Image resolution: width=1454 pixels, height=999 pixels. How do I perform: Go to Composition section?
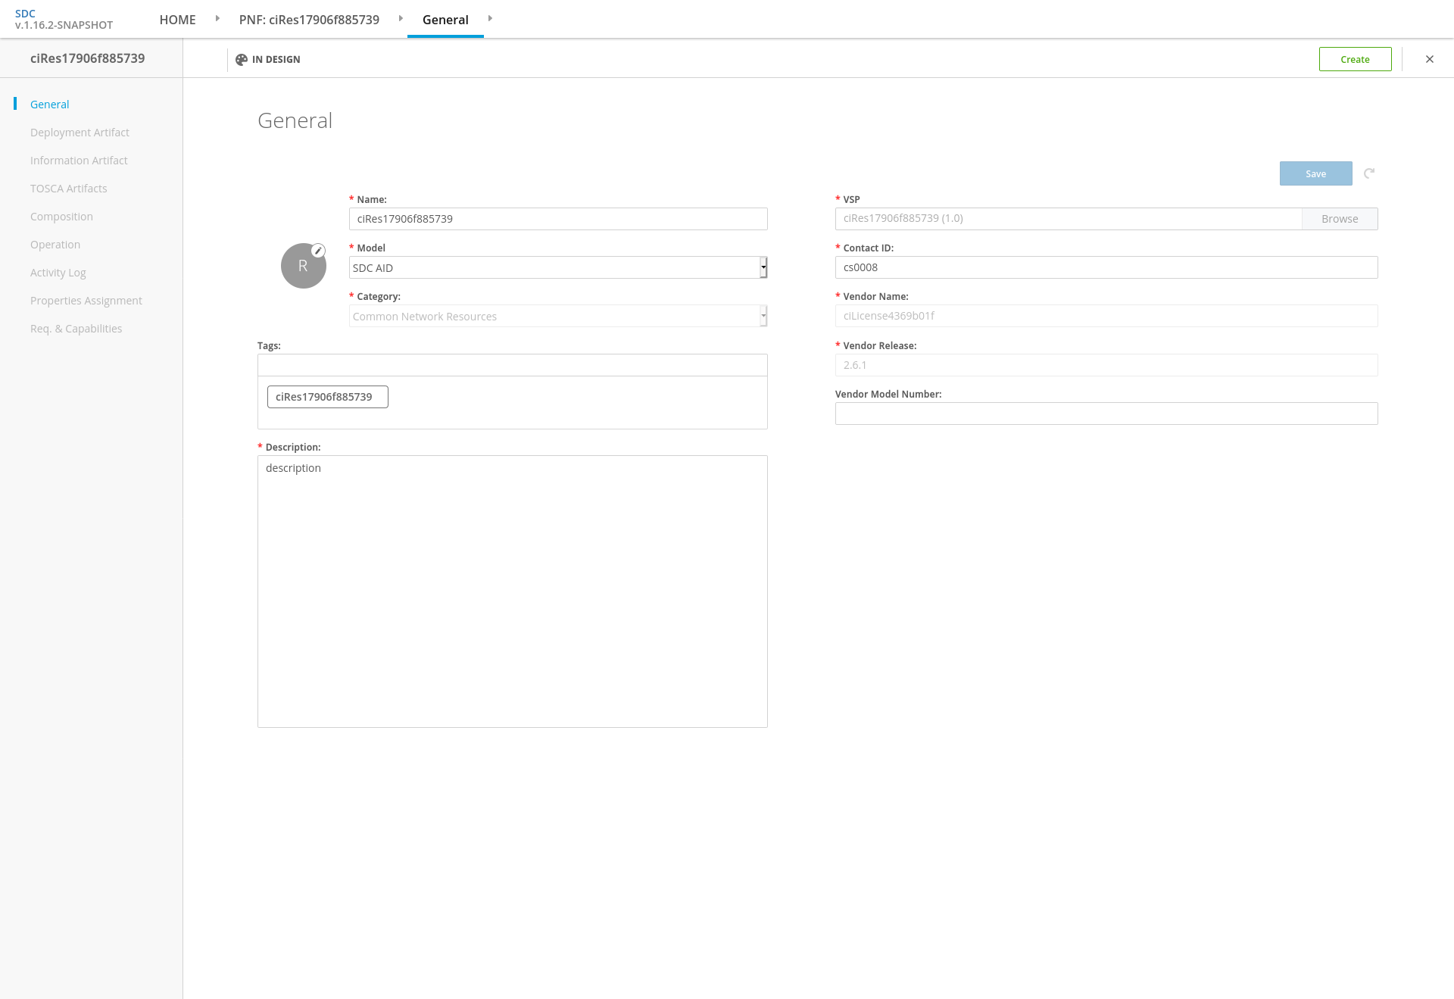coord(61,217)
